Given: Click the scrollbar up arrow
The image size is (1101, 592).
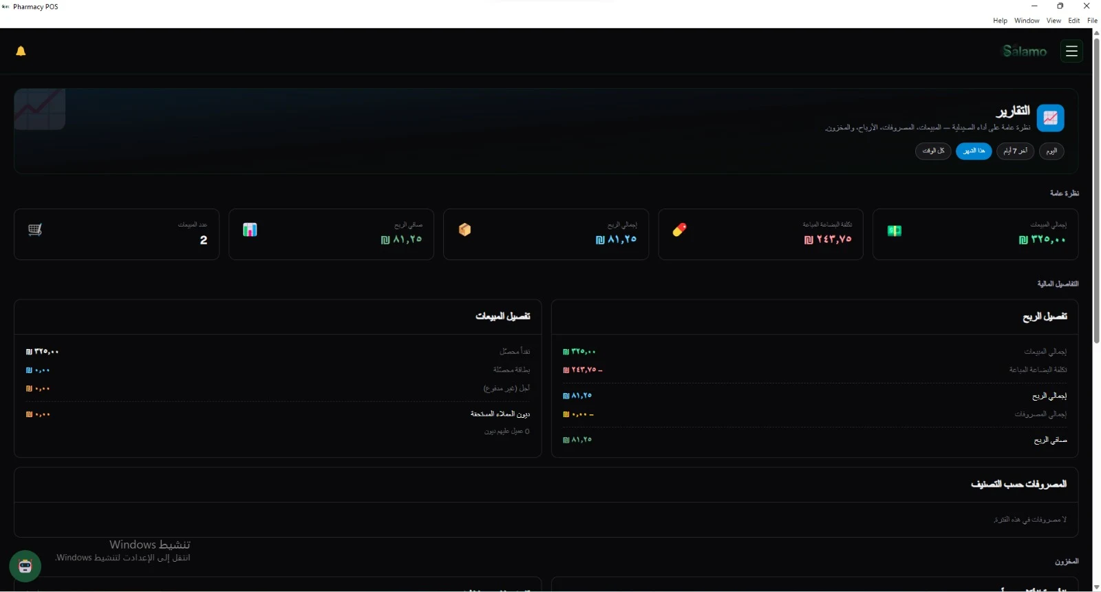Looking at the screenshot, I should 1097,32.
